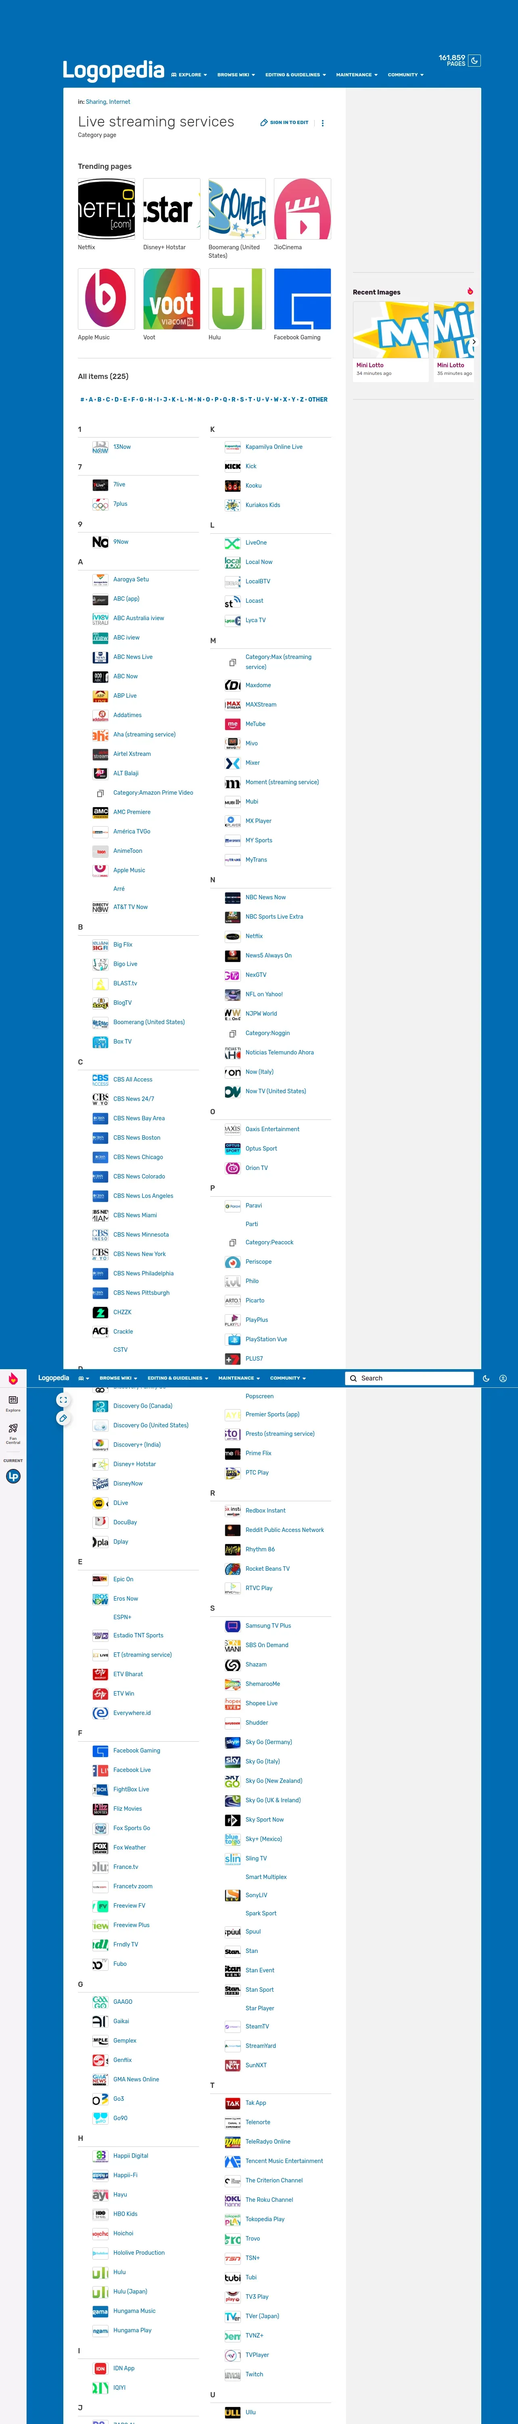Jump to letter Z in alphabet index

click(x=302, y=399)
